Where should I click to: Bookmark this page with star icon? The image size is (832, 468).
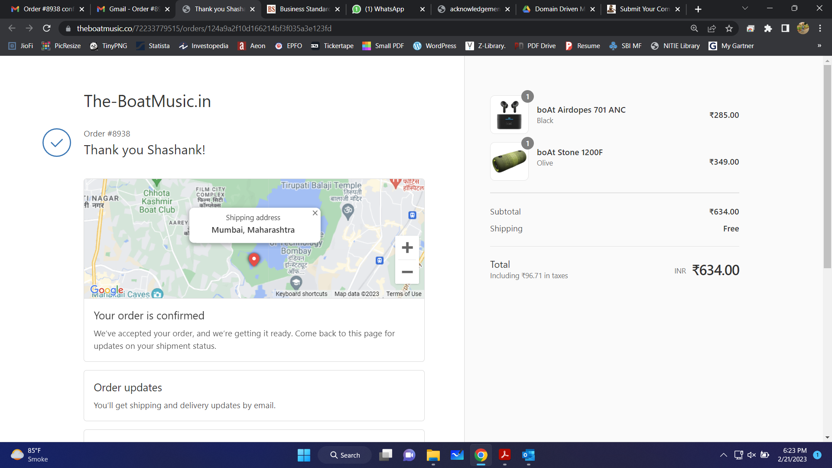point(729,28)
